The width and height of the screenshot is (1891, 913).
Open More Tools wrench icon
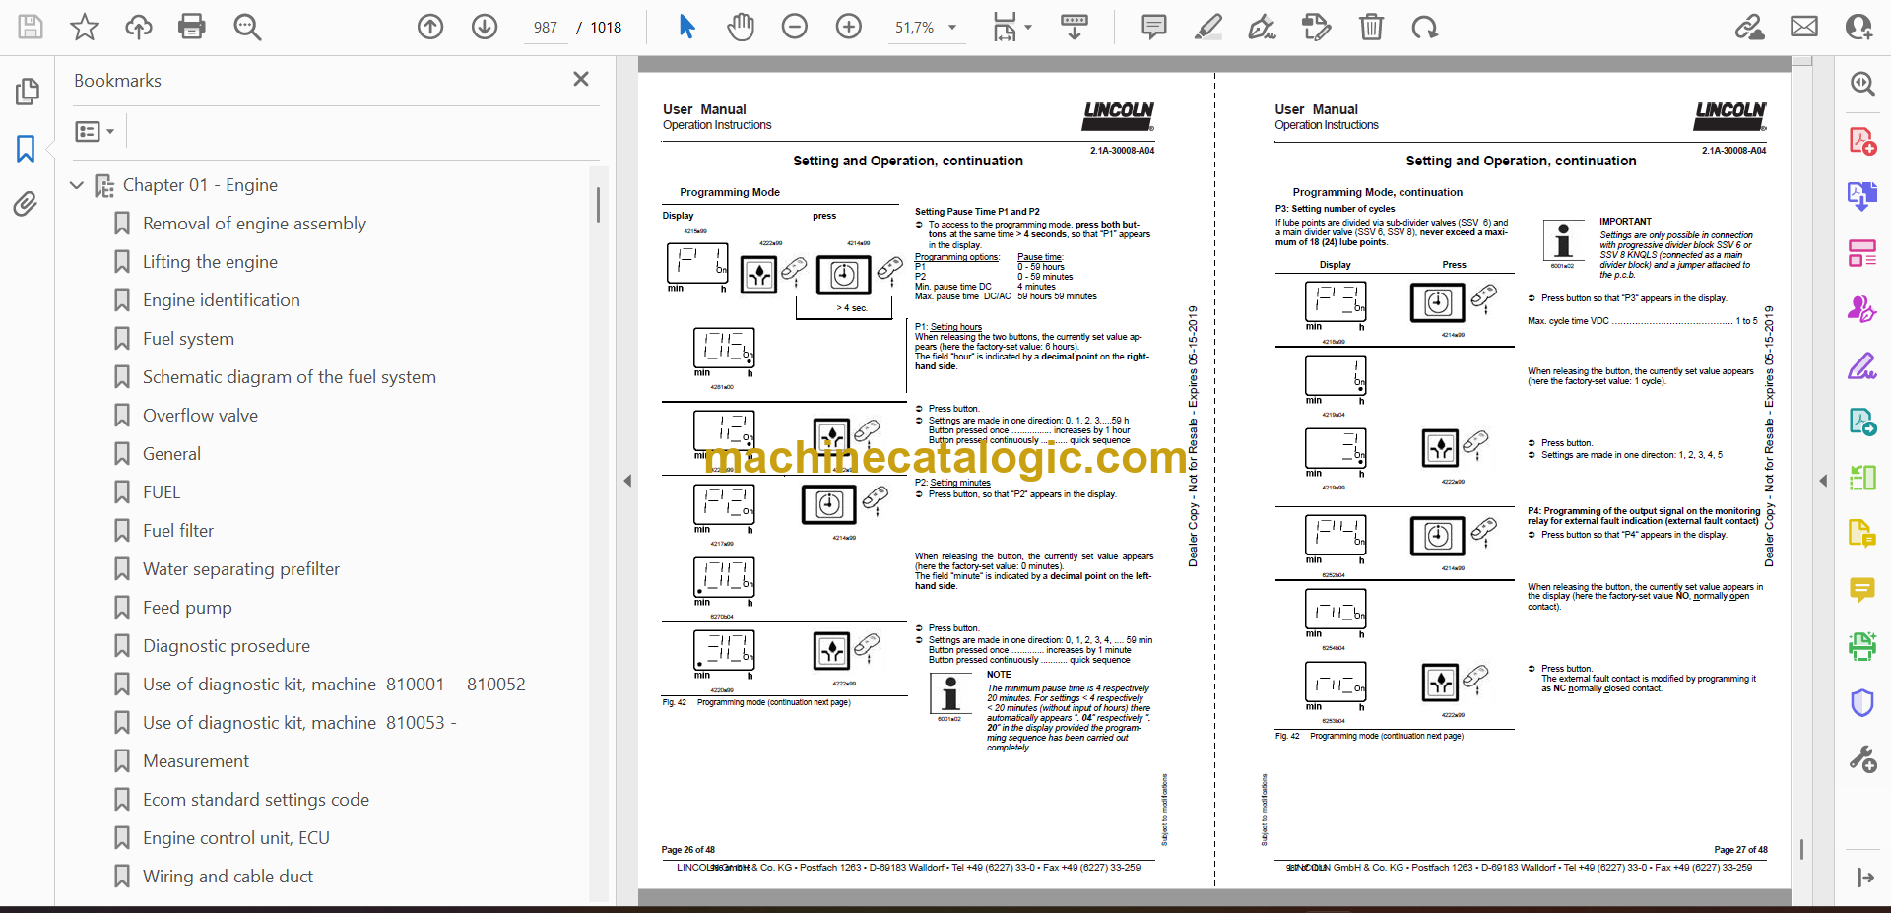pyautogui.click(x=1862, y=759)
